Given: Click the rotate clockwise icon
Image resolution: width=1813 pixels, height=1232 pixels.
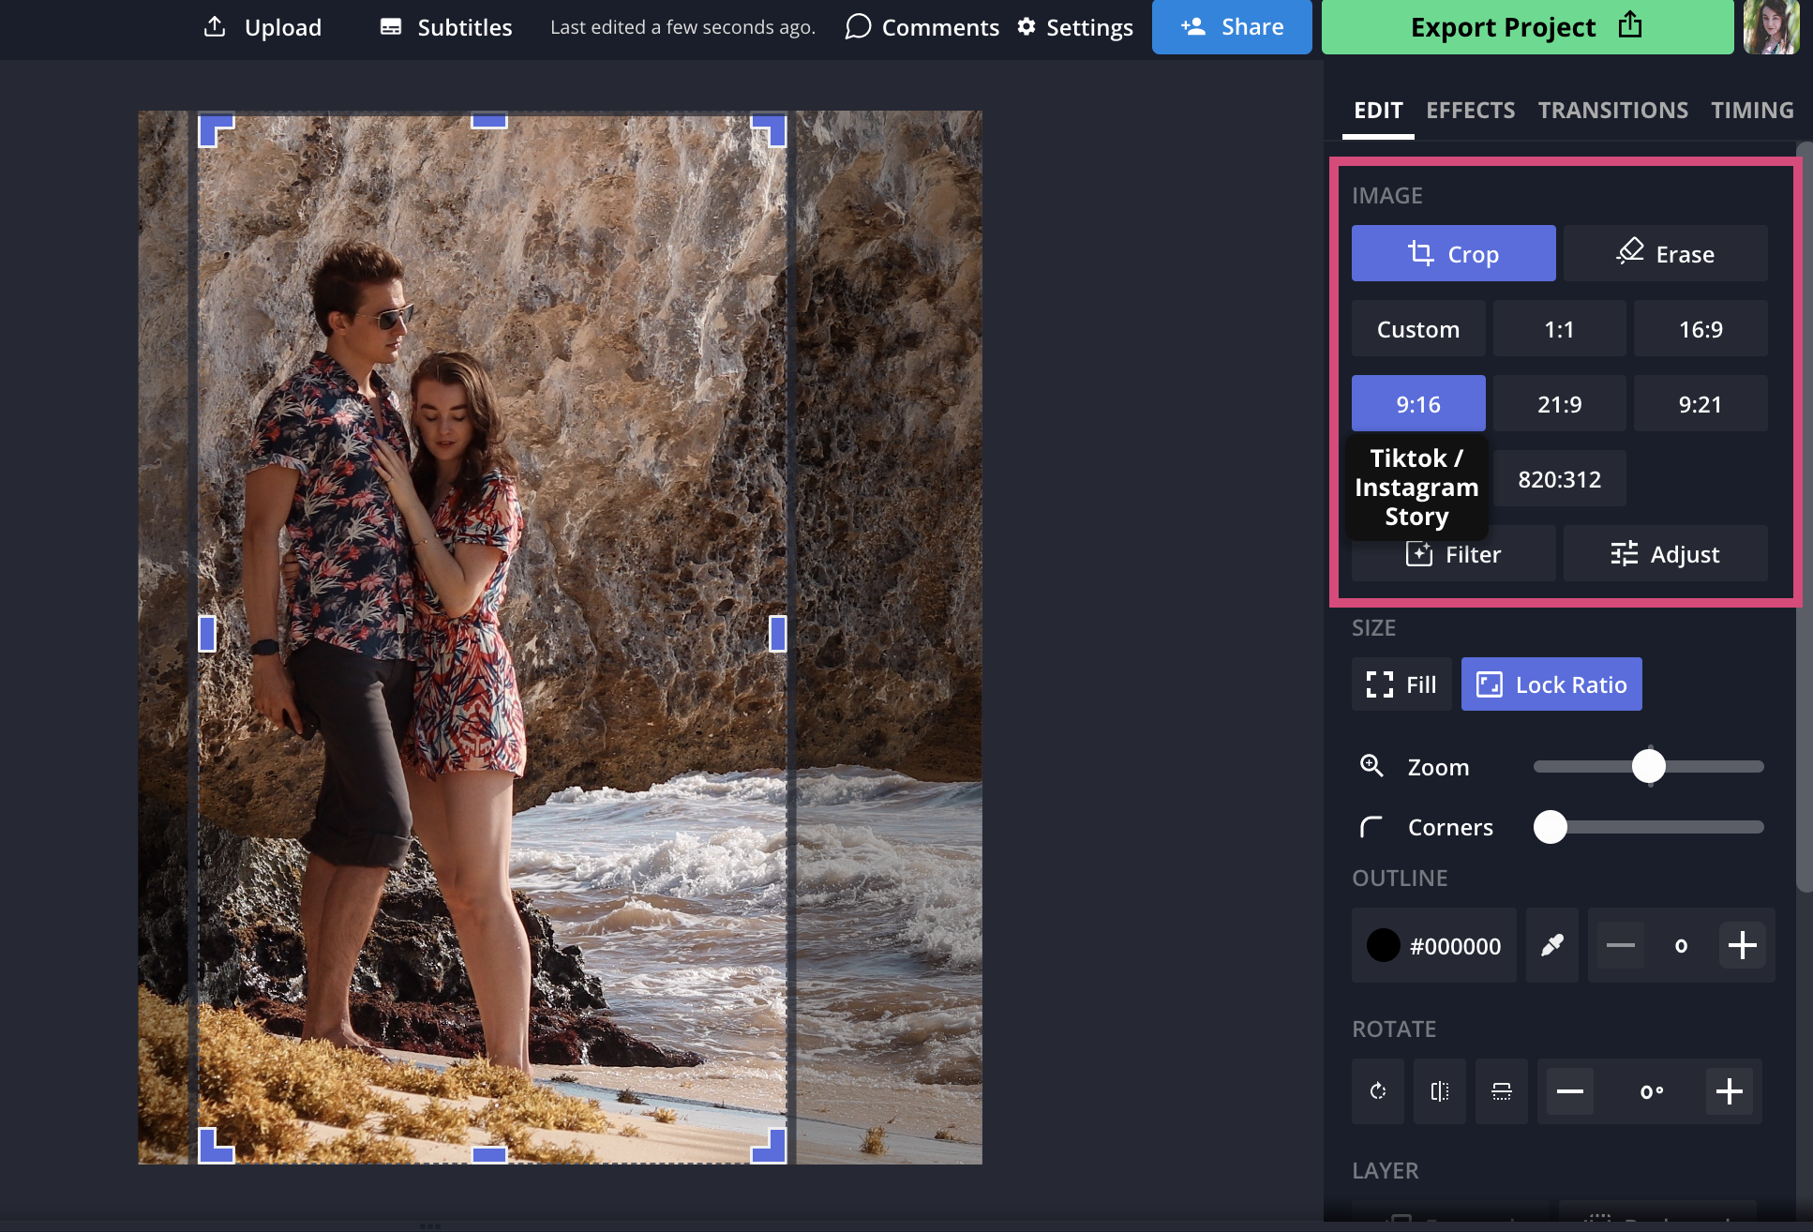Looking at the screenshot, I should 1377,1091.
